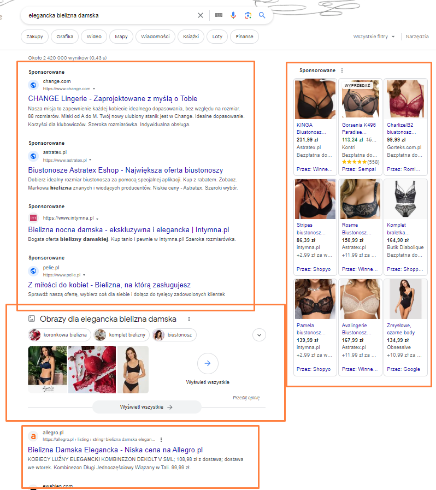Open the Loty filter tab
Screen dimensions: 436x490
(x=217, y=37)
